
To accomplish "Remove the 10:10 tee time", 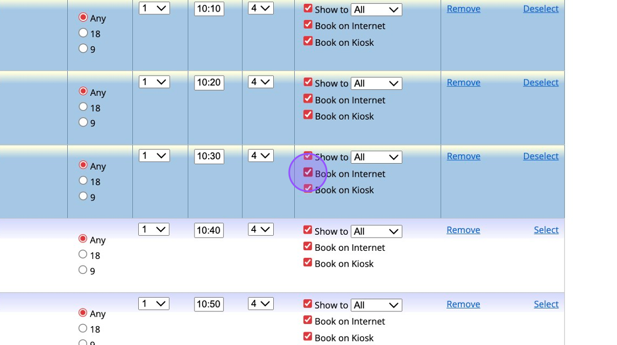I will pyautogui.click(x=463, y=9).
